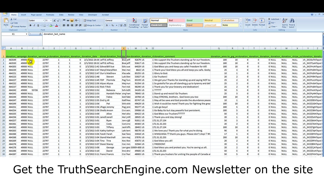Open General number format dropdown
This screenshot has width=324, height=182.
pos(125,20)
